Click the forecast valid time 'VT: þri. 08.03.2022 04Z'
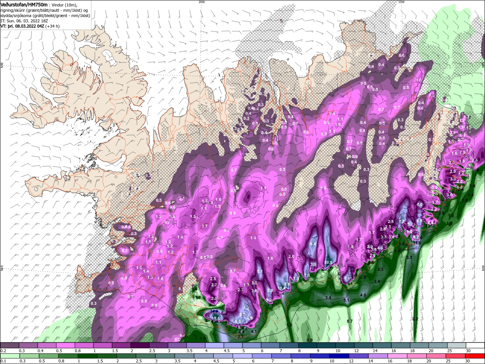The width and height of the screenshot is (485, 364). [23, 26]
